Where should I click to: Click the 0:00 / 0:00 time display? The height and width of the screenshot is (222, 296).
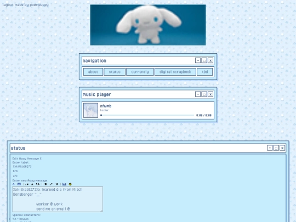(204, 115)
